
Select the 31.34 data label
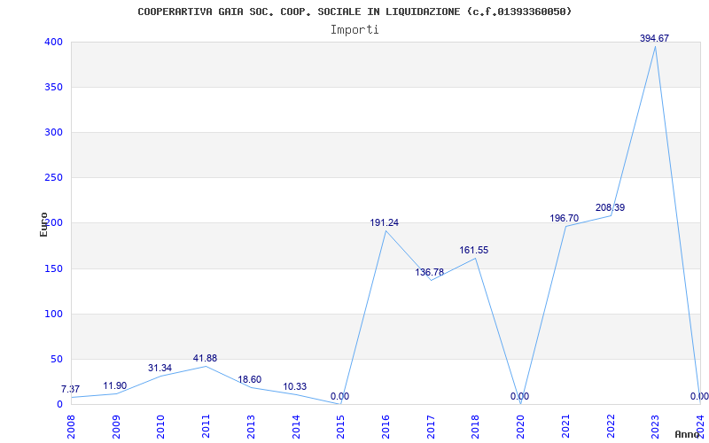coord(160,368)
